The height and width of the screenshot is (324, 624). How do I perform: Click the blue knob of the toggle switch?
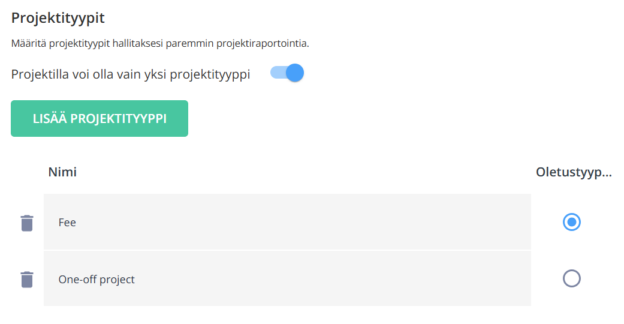tap(295, 73)
